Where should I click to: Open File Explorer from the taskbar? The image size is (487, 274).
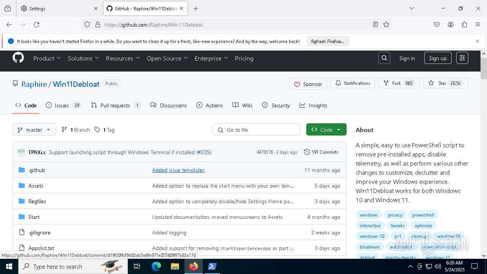[175, 266]
